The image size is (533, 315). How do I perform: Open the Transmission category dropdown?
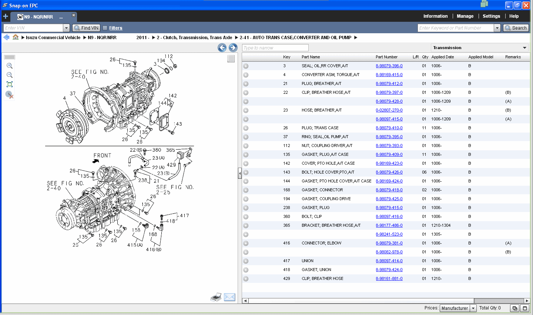click(x=524, y=48)
